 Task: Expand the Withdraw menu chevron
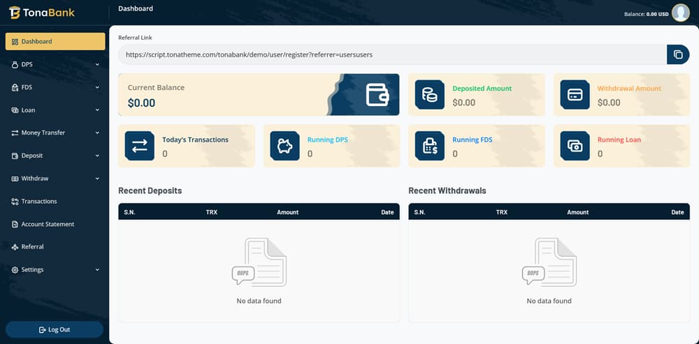pyautogui.click(x=97, y=179)
